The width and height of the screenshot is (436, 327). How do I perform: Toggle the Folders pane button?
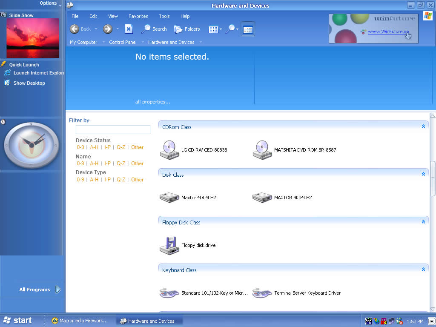click(187, 29)
